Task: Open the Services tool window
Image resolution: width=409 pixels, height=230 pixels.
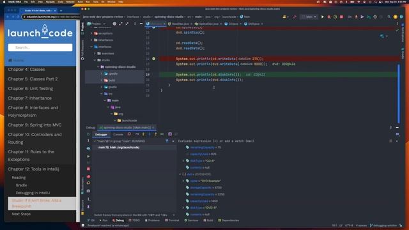Action: (191, 220)
